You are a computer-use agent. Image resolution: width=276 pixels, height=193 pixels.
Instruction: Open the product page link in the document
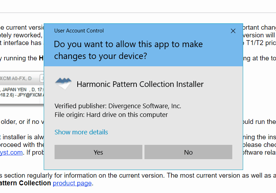click(x=72, y=183)
